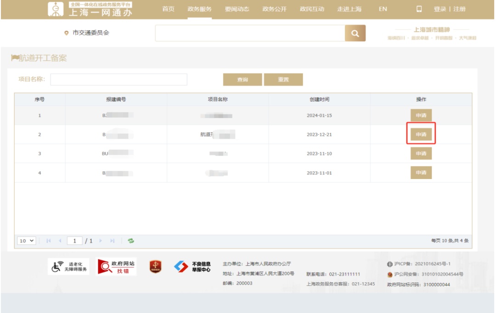Click 登录 login link
The height and width of the screenshot is (313, 496).
coord(440,9)
